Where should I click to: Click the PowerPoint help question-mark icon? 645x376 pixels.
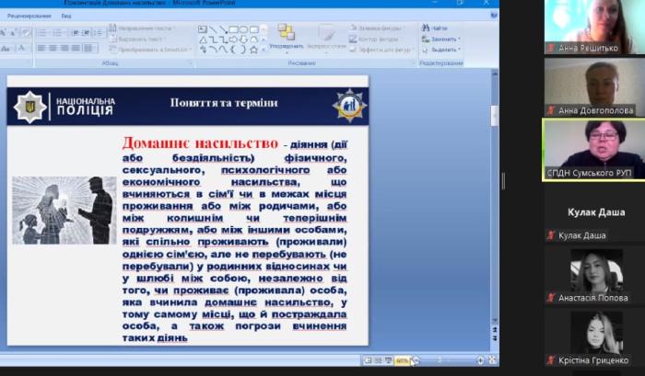pyautogui.click(x=494, y=16)
